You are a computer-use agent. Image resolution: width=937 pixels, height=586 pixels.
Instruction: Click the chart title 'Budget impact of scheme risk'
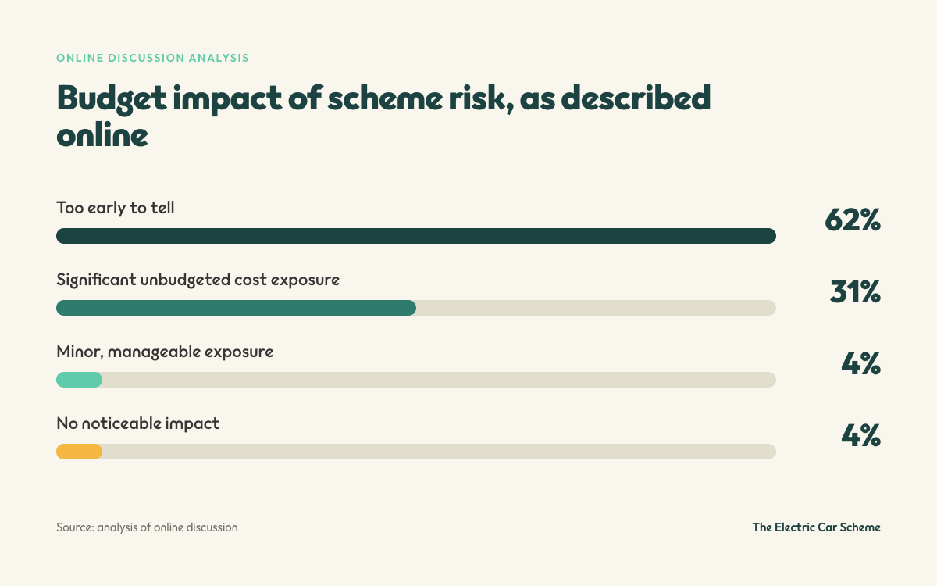[x=281, y=99]
